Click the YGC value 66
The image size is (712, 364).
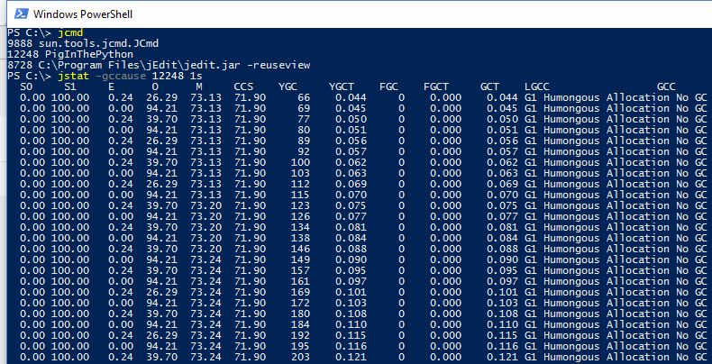tap(304, 97)
